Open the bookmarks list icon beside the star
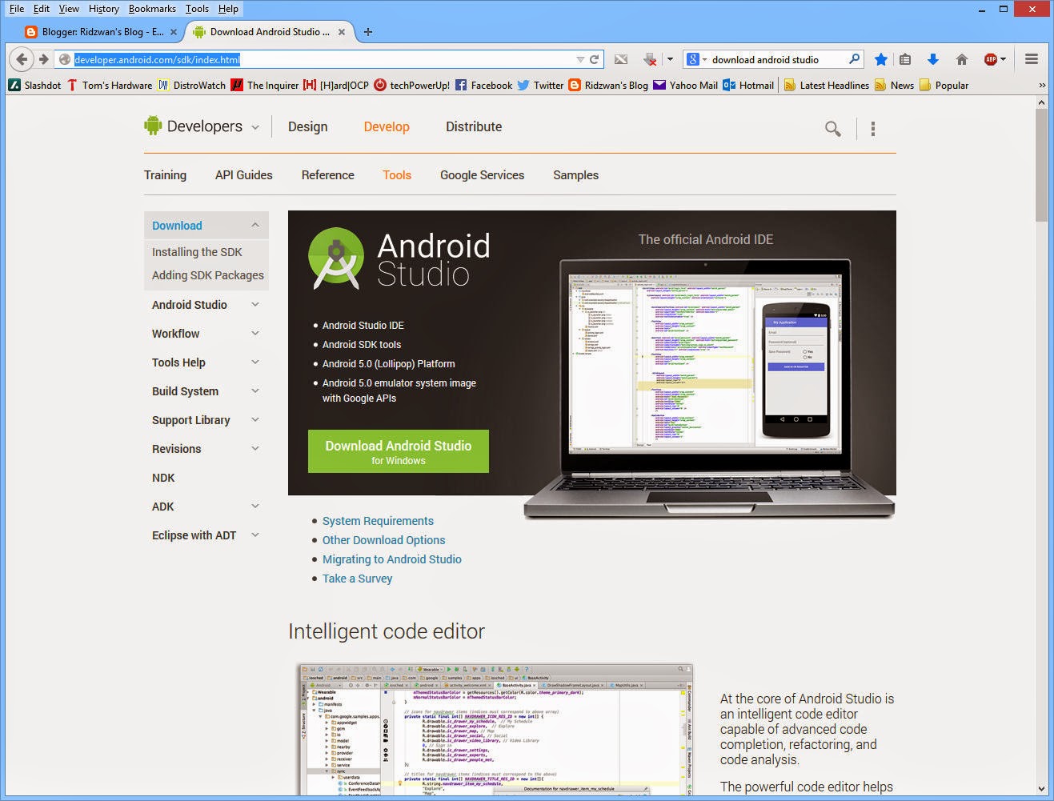This screenshot has height=801, width=1054. [x=905, y=59]
